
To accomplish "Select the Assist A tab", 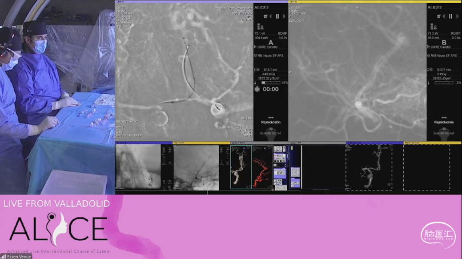I will pyautogui.click(x=144, y=143).
